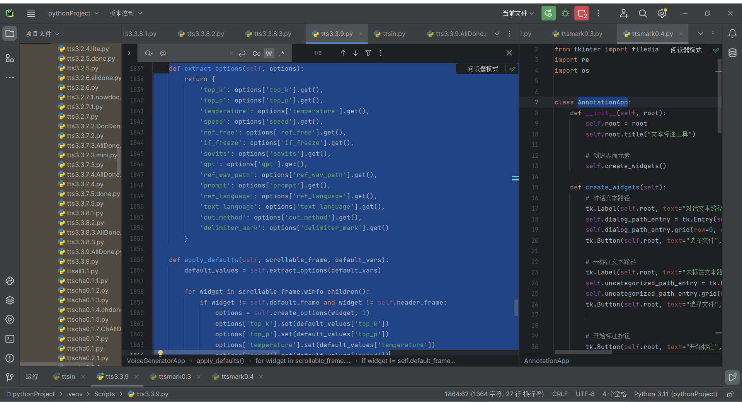Image resolution: width=742 pixels, height=402 pixels.
Task: Click the left editor vertical scrollbar thumb
Action: (516, 307)
